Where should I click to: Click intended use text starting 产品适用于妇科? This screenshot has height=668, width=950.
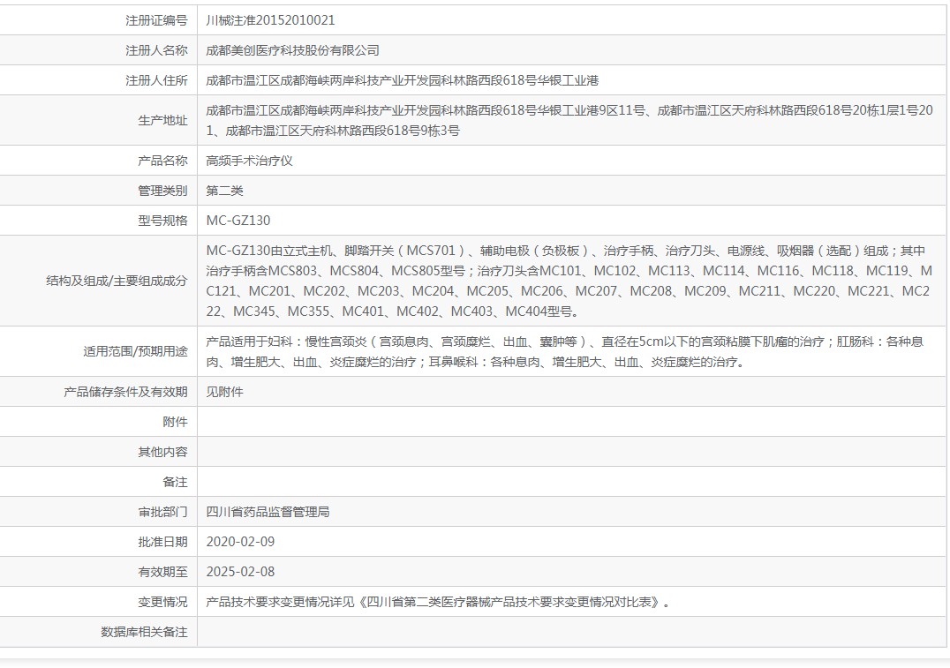coord(565,351)
